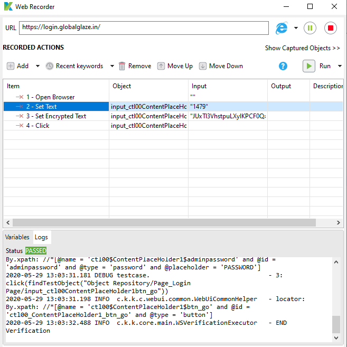Maximize the Web Recorder window
The height and width of the screenshot is (347, 347).
point(310,6)
